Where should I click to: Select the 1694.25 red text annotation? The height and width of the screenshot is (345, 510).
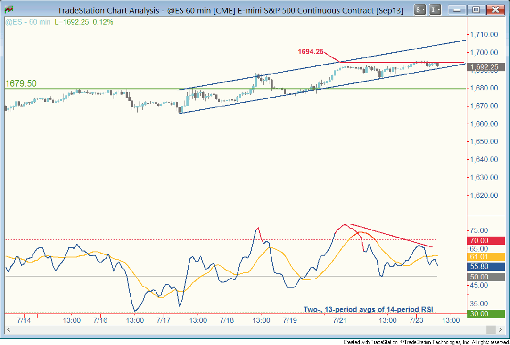(x=310, y=52)
